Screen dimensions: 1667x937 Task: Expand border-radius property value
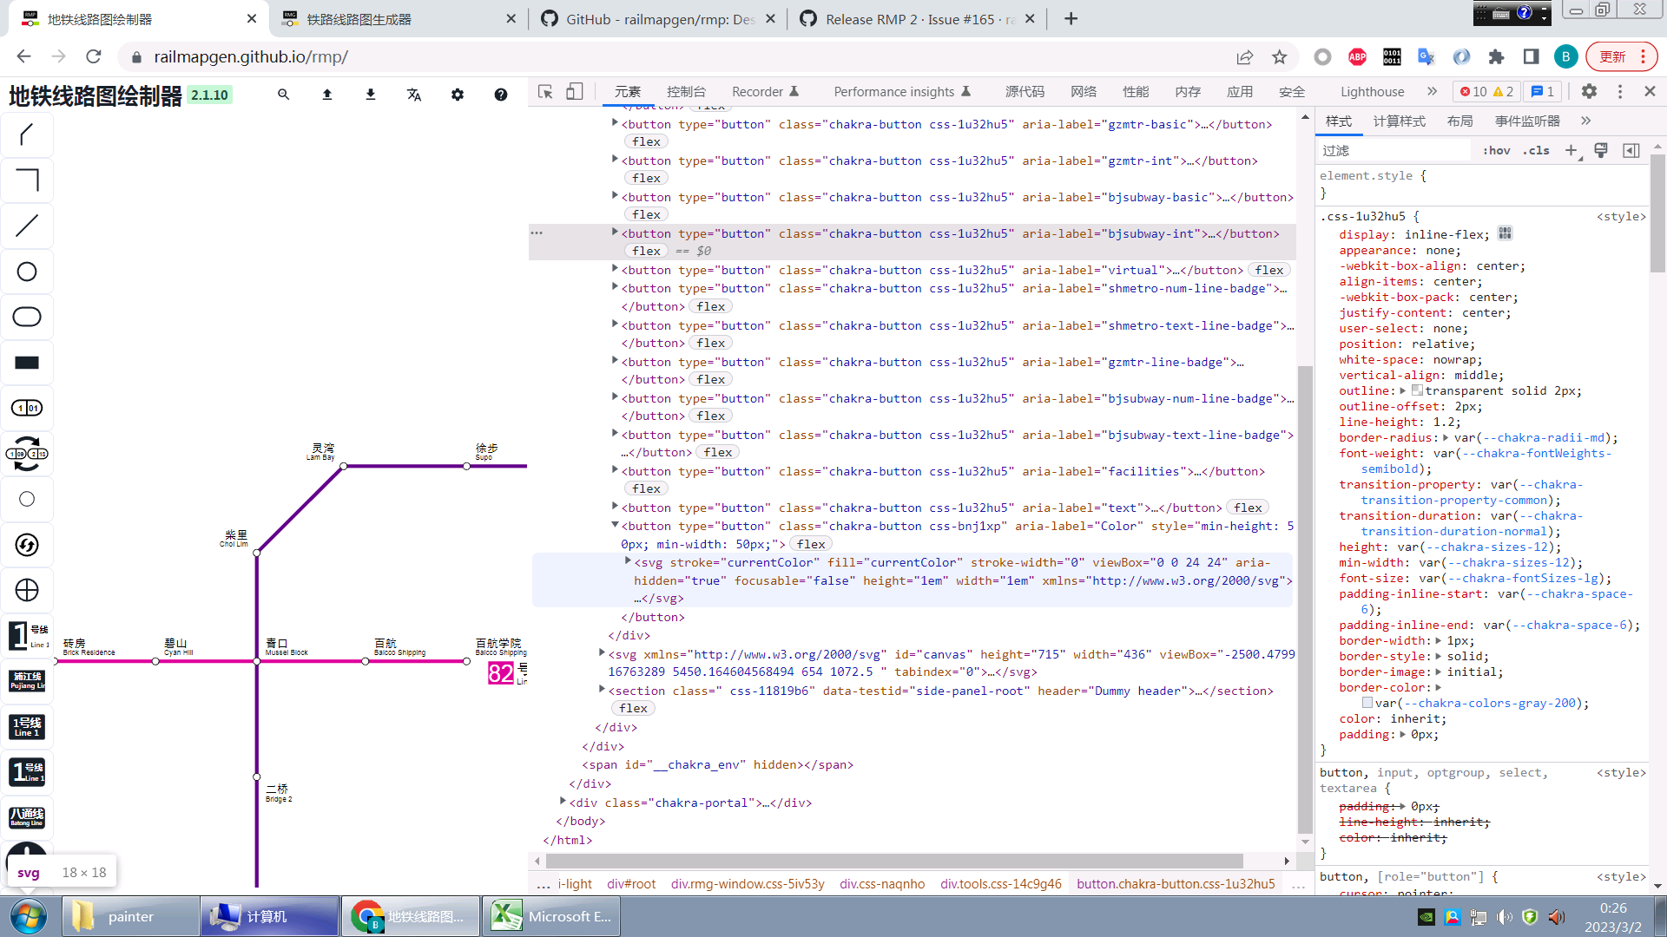pyautogui.click(x=1446, y=438)
